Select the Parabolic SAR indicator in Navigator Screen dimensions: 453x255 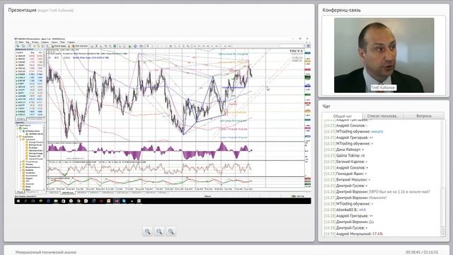pyautogui.click(x=35, y=156)
